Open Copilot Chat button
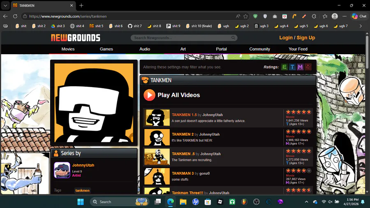Viewport: 370px width, 208px height. pos(359,16)
